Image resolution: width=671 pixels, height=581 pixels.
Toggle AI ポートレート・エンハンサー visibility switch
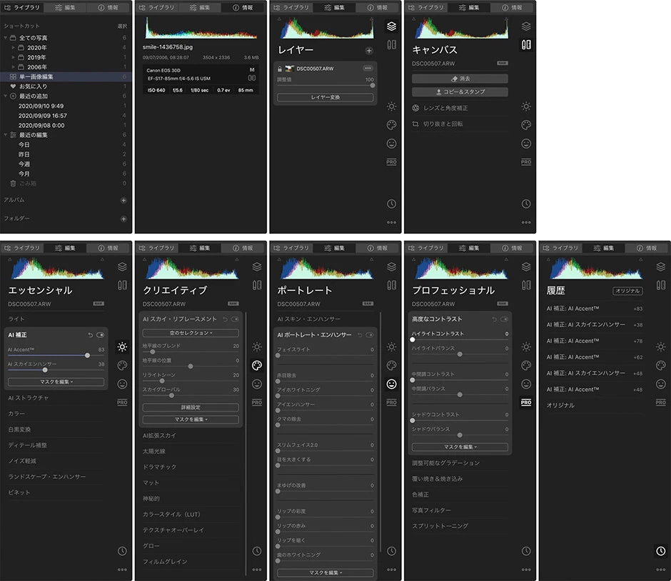click(370, 335)
